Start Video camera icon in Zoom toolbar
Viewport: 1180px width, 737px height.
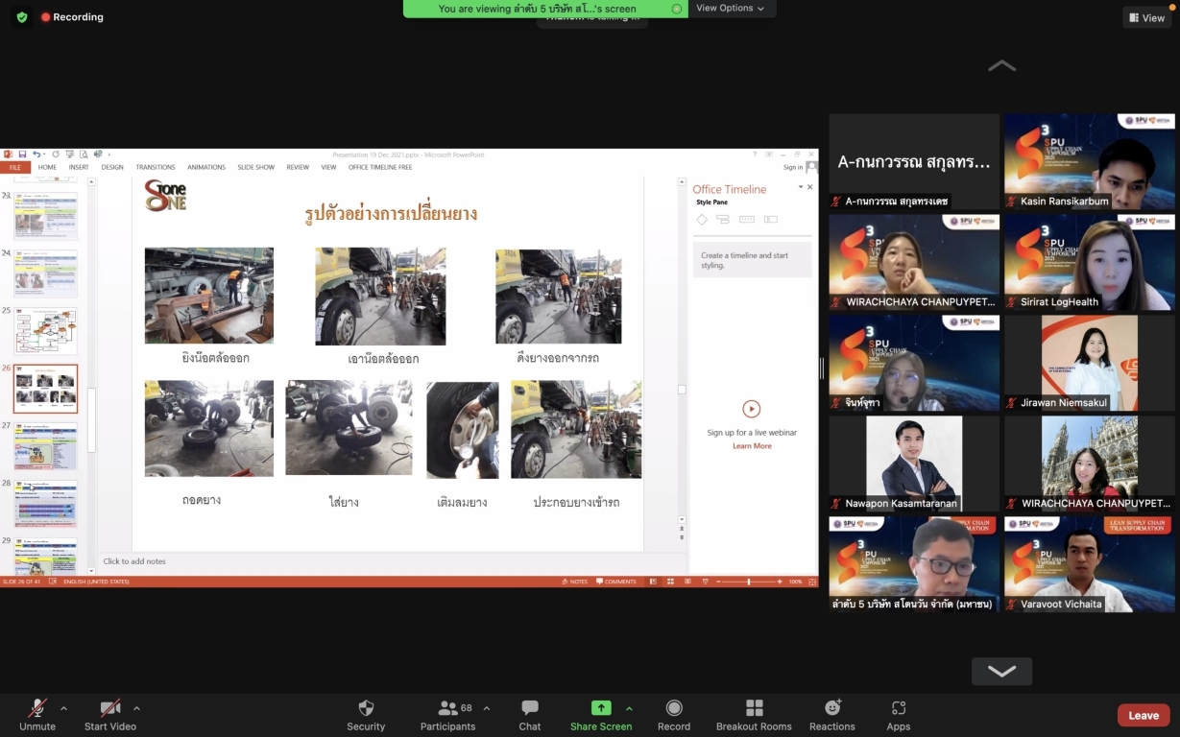[x=110, y=708]
